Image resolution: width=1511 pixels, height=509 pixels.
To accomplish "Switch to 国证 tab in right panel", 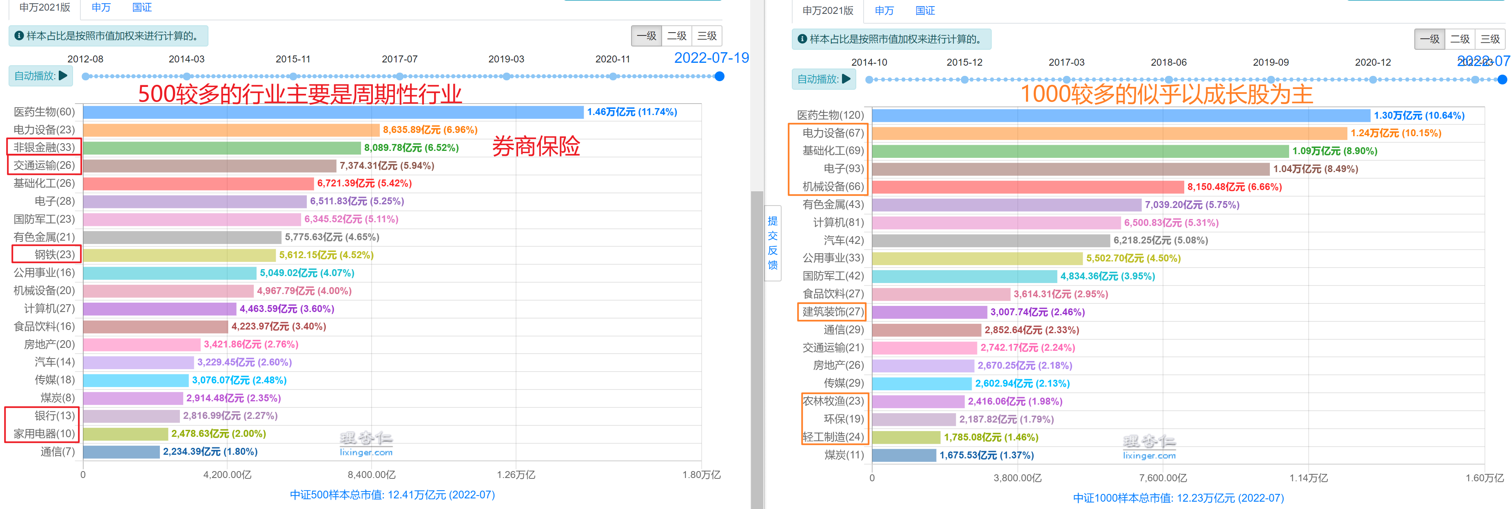I will [925, 11].
